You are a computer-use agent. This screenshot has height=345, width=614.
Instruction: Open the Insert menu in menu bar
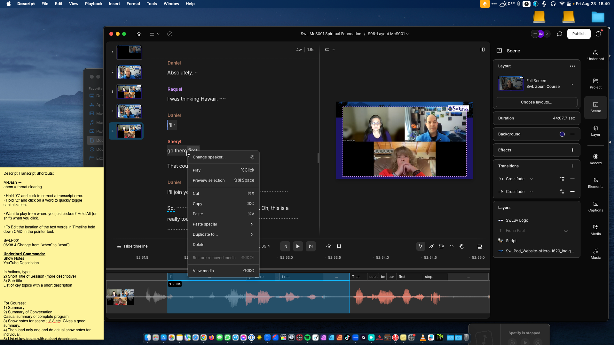coord(114,4)
